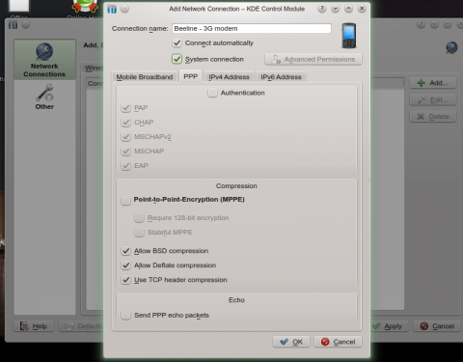Disable Allow BSD compression

pos(125,251)
